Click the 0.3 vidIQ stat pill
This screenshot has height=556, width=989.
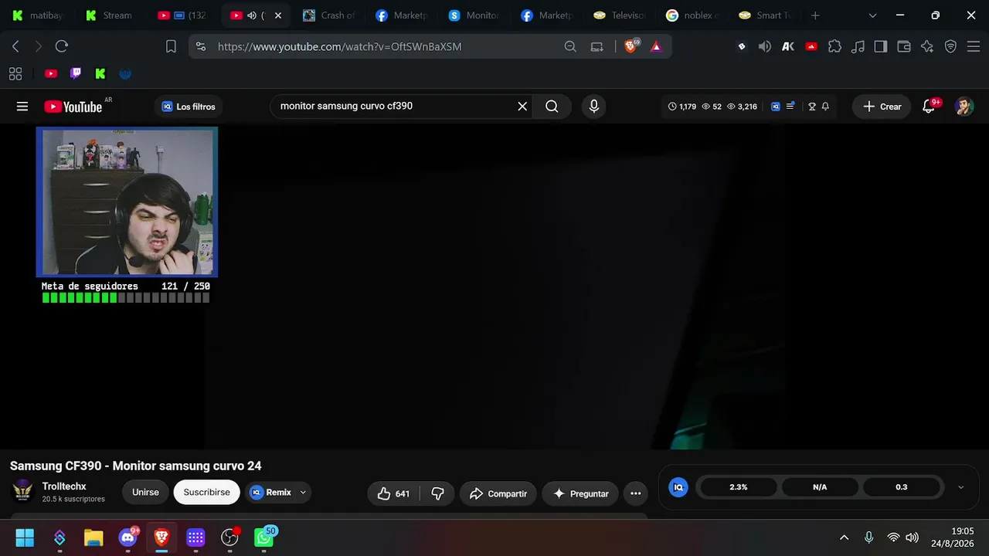pyautogui.click(x=901, y=487)
